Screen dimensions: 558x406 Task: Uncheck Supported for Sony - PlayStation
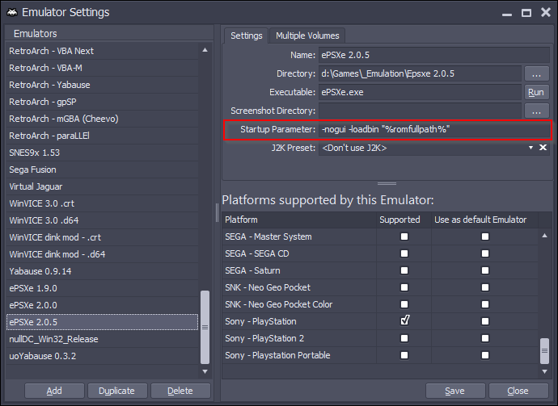[404, 321]
